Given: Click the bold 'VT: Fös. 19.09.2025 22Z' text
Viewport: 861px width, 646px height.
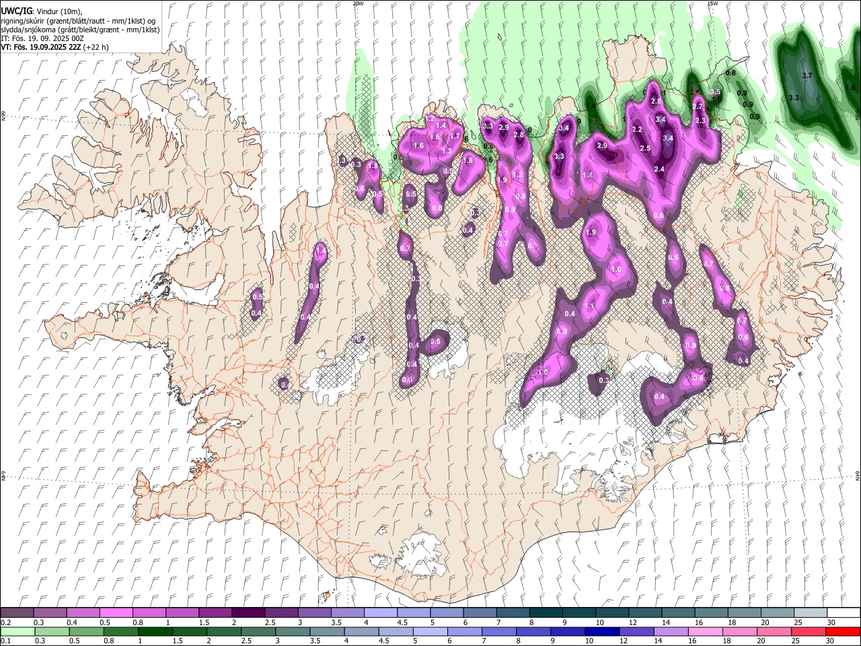Looking at the screenshot, I should pyautogui.click(x=41, y=47).
